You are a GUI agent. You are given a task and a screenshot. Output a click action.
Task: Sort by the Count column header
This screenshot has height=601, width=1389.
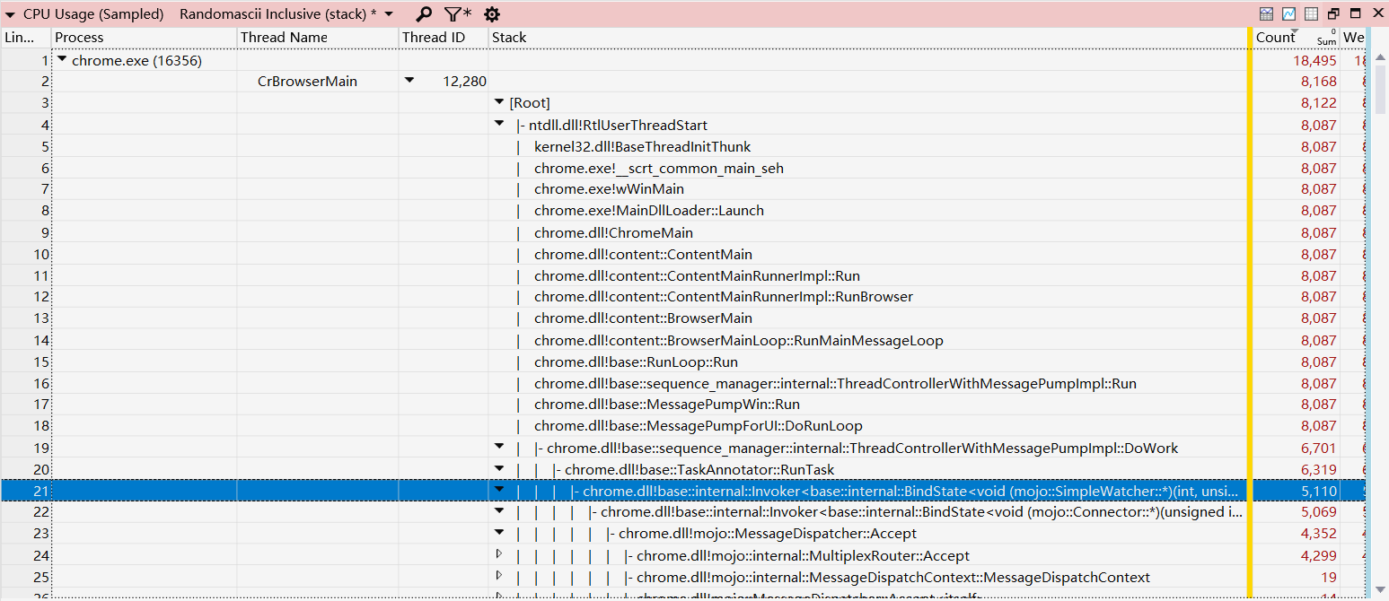coord(1296,38)
